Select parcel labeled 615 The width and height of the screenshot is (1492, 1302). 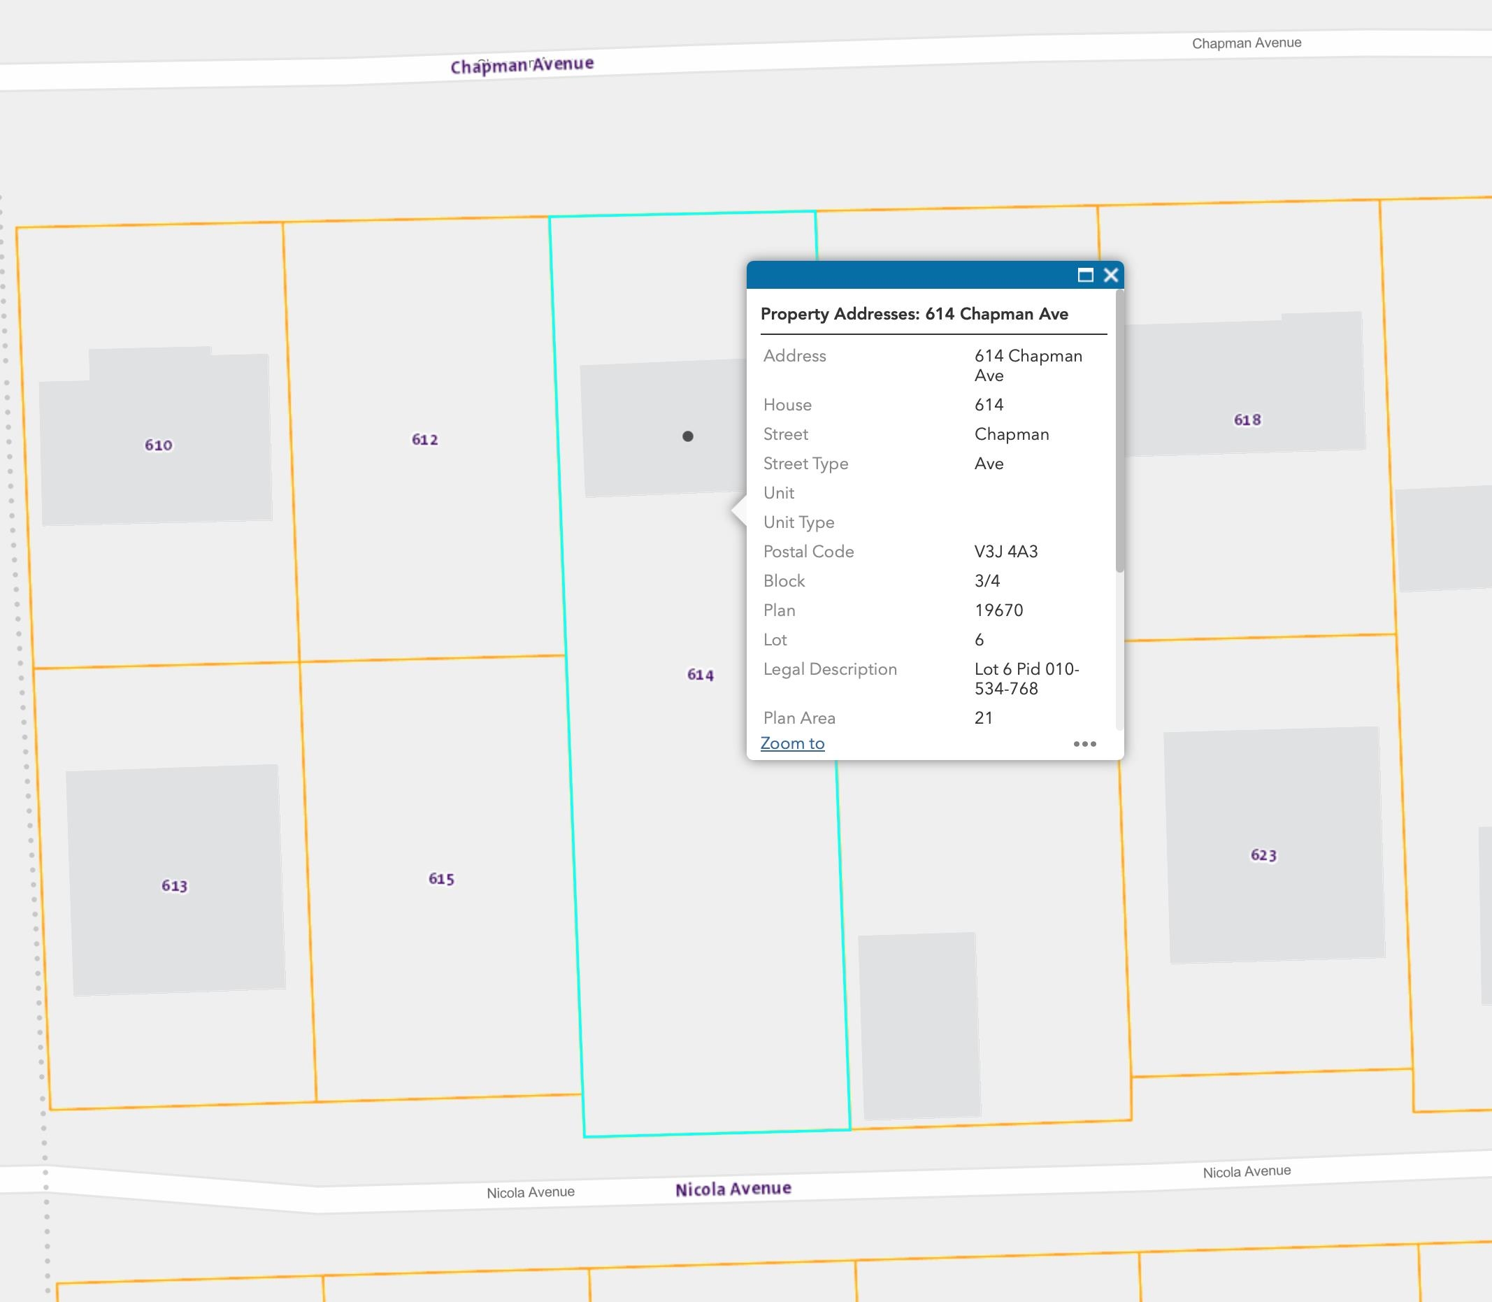tap(442, 879)
